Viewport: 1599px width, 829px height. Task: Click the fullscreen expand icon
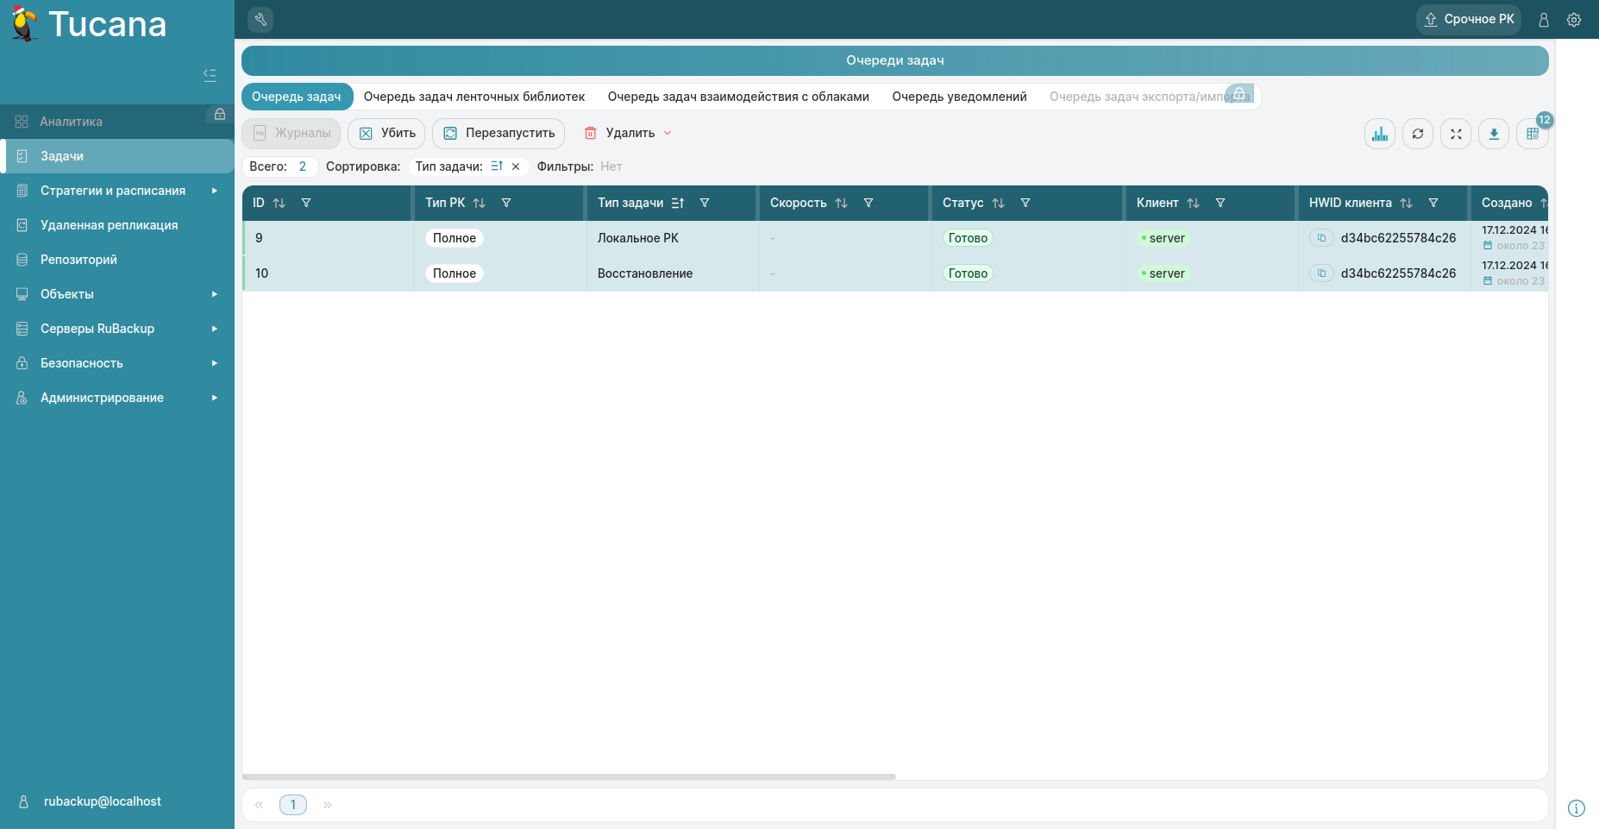pos(1456,134)
